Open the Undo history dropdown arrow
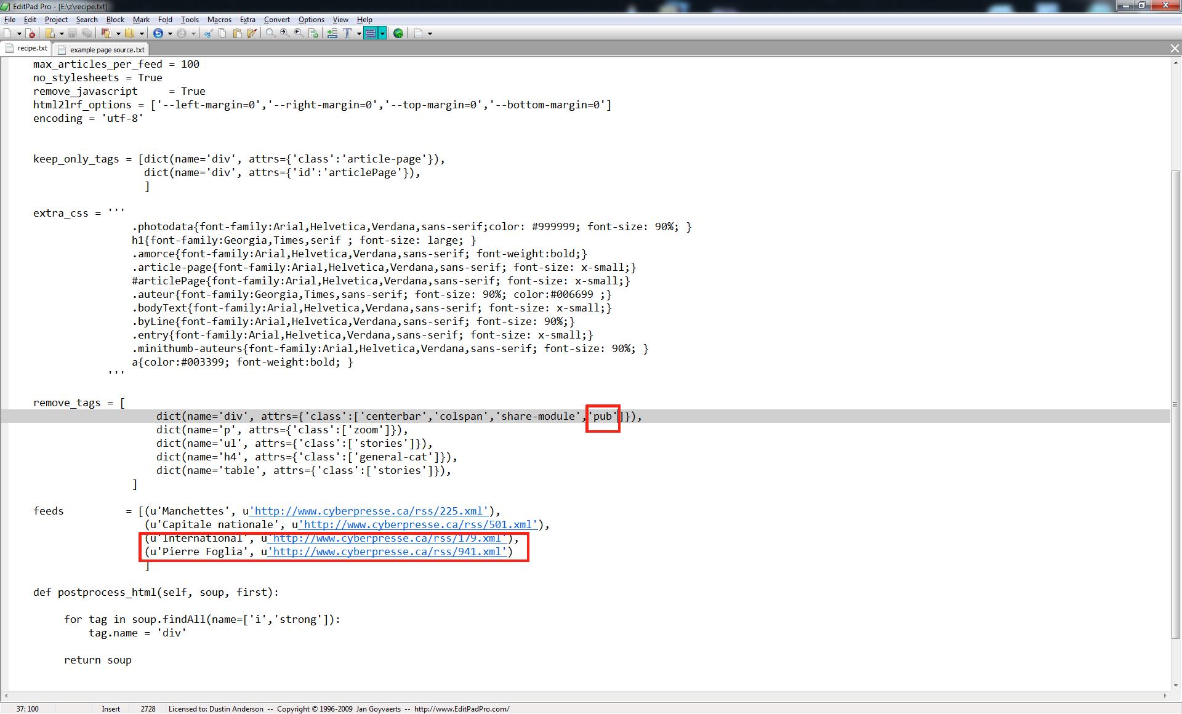Screen dimensions: 1182x714 point(170,33)
